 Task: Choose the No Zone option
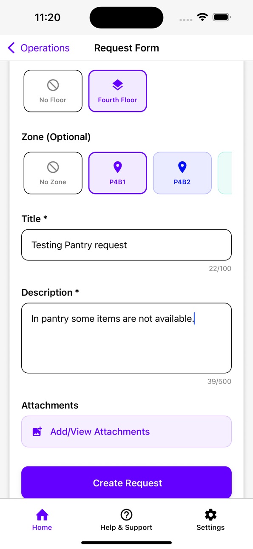pos(53,173)
